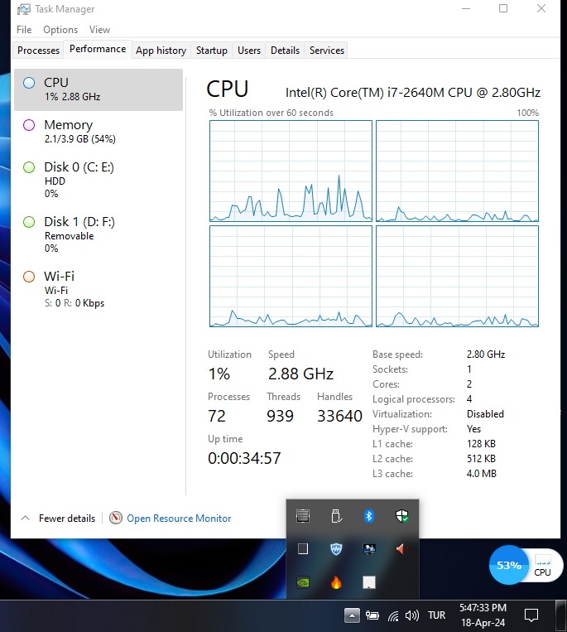This screenshot has height=632, width=567.
Task: Click the Resource Monitor gauge icon
Action: [116, 518]
